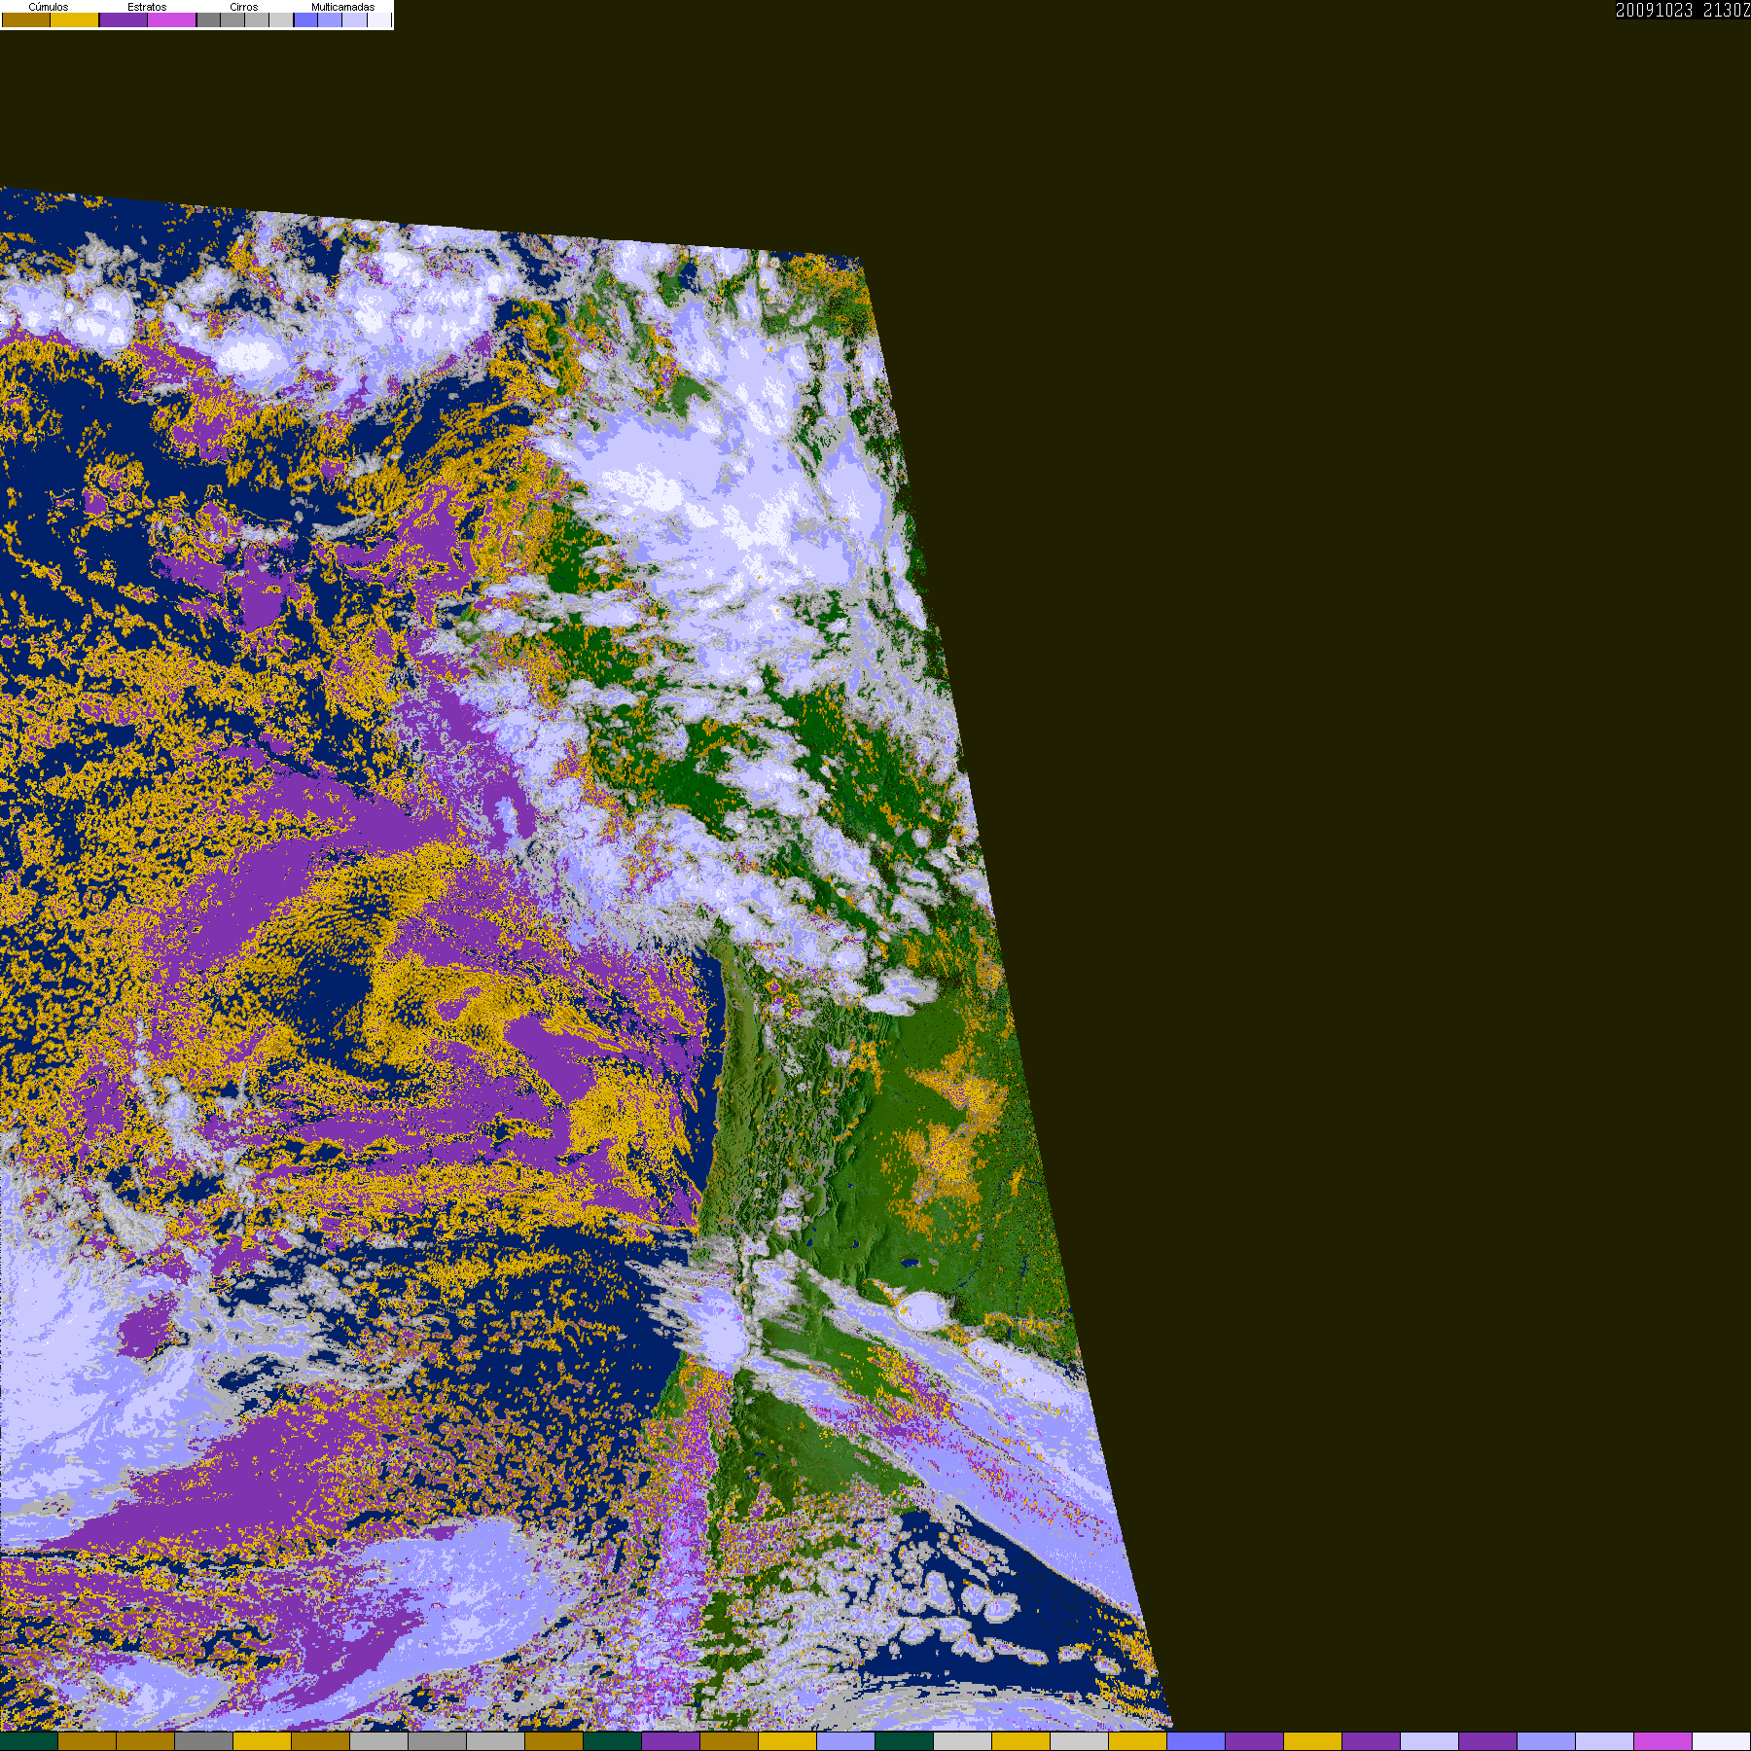
Task: Click the dark purple Estratos legend swatch
Action: click(124, 19)
